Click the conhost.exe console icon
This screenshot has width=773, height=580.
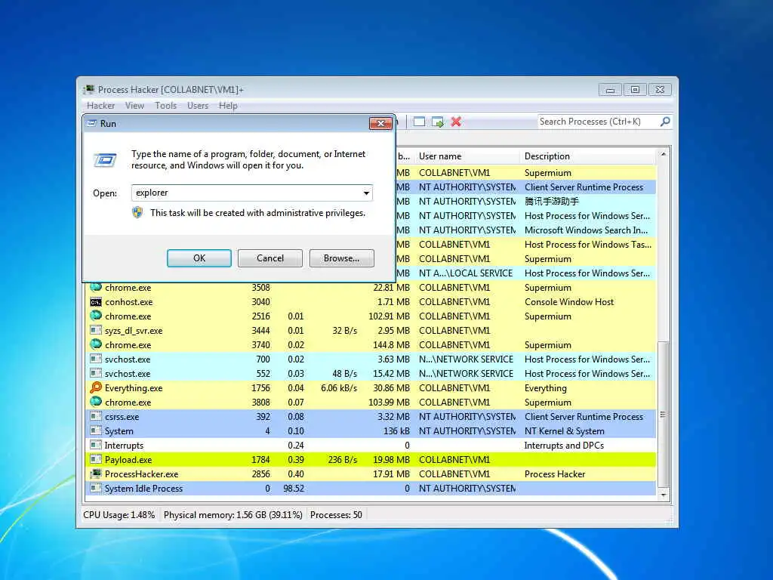click(96, 302)
